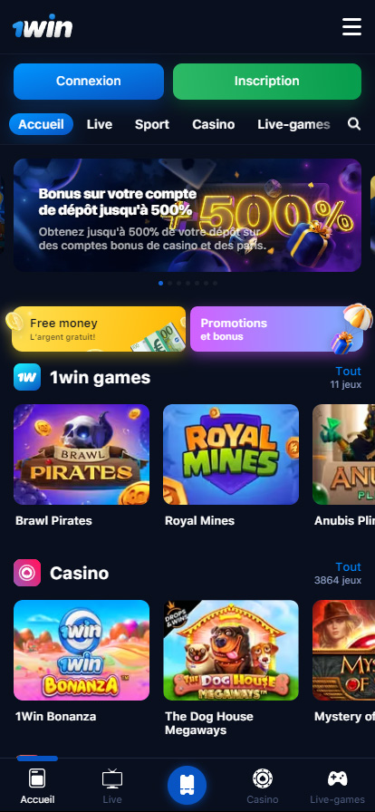Screen dimensions: 375x812
Task: Switch to the Casino tab in top navigation
Action: (x=214, y=124)
